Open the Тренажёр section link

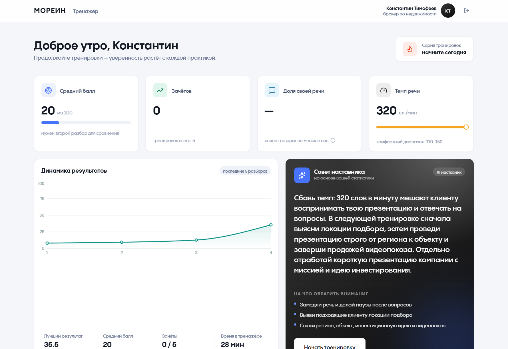86,11
